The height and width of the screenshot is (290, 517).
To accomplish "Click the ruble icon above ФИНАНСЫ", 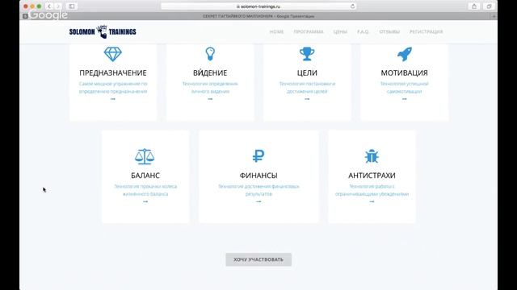I will pos(258,156).
